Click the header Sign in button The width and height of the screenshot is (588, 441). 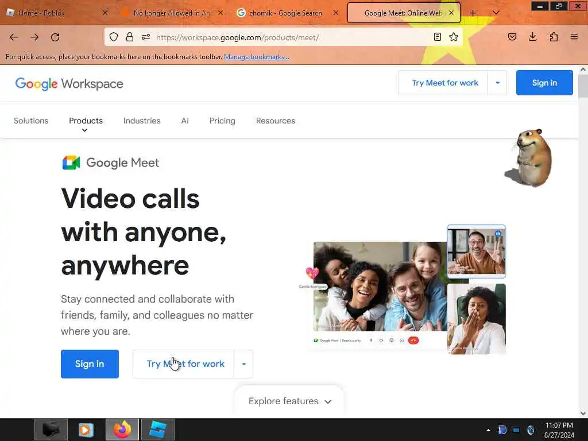tap(544, 83)
